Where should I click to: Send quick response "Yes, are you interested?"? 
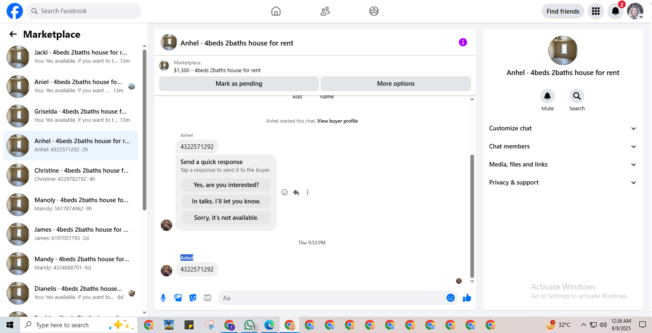[x=226, y=185]
